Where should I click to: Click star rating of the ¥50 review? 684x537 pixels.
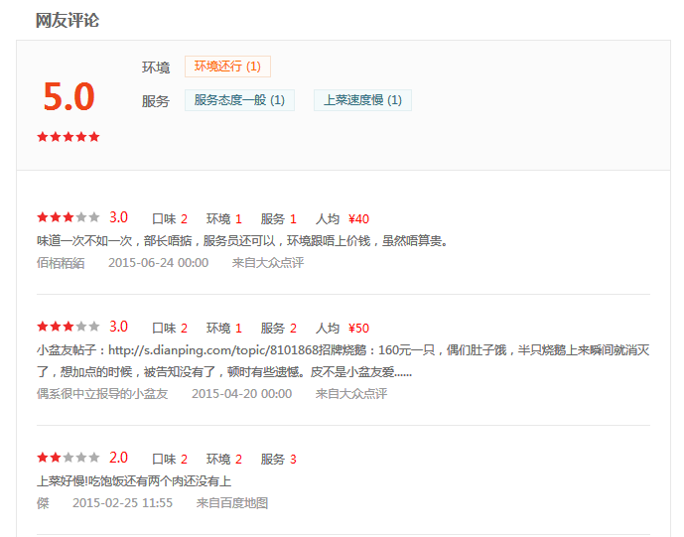coord(68,327)
